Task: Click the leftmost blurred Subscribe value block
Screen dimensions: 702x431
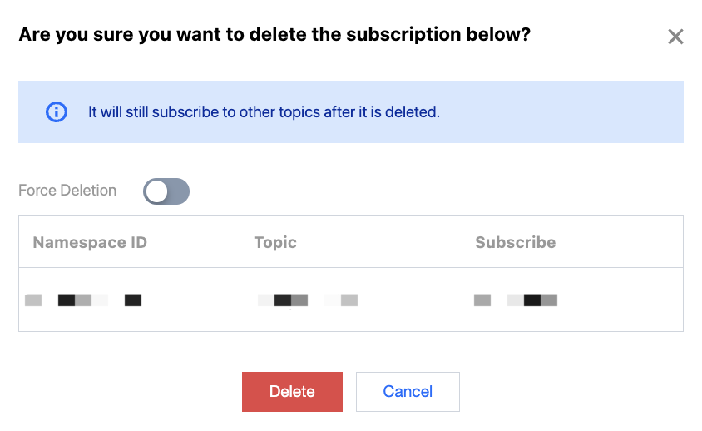Action: click(482, 300)
